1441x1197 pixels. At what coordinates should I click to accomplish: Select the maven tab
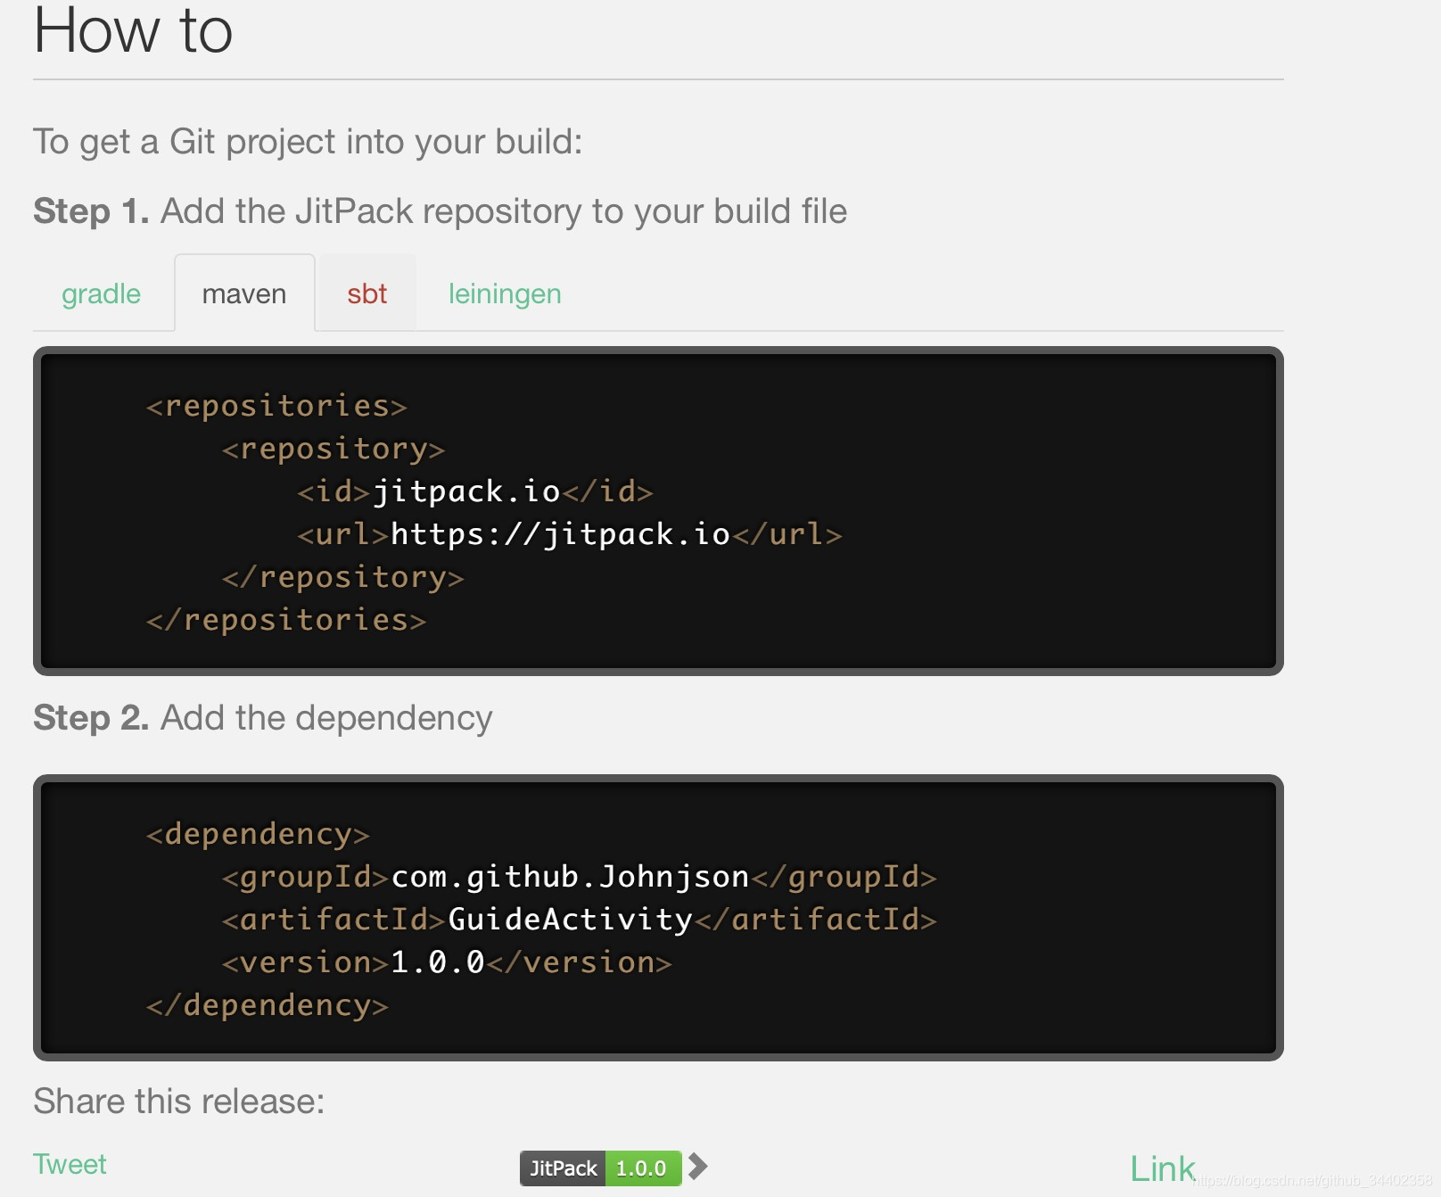pos(244,293)
